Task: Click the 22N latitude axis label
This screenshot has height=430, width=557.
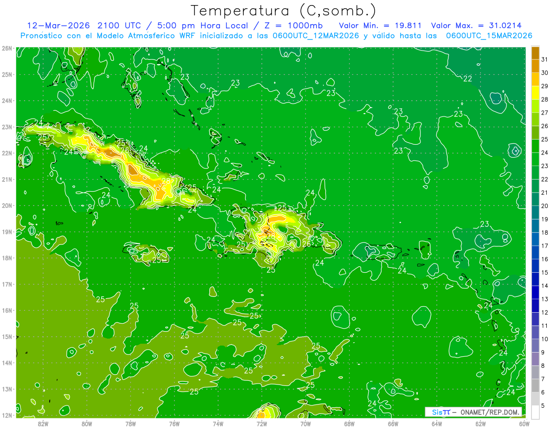Action: (7, 153)
